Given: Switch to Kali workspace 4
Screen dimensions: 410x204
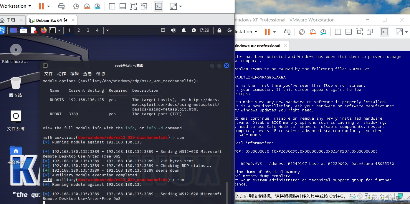Looking at the screenshot, I should (x=97, y=30).
